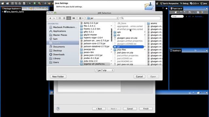Open the hyperic-sigar-1.6.4 folder
This screenshot has width=209, height=117.
tap(93, 38)
